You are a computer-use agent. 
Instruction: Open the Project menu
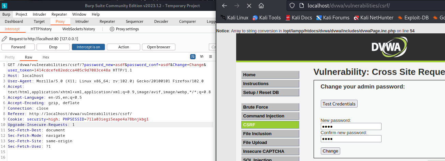coord(21,14)
